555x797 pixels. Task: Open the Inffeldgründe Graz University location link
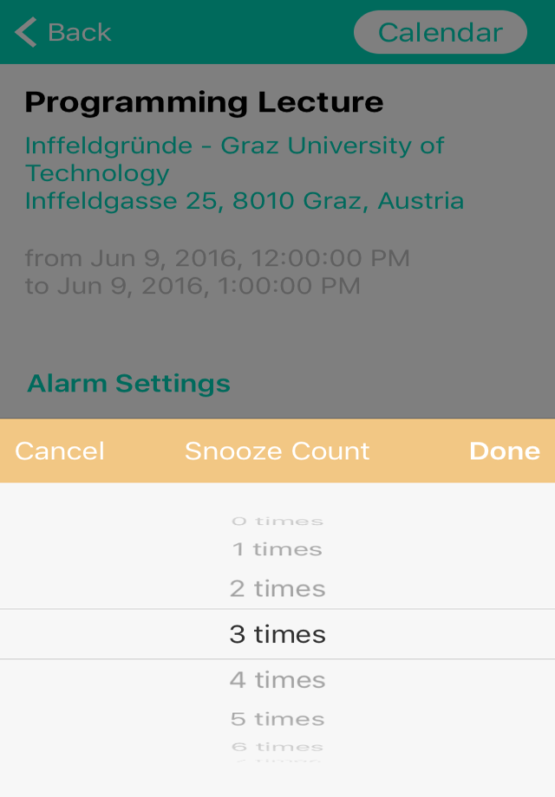pyautogui.click(x=234, y=159)
